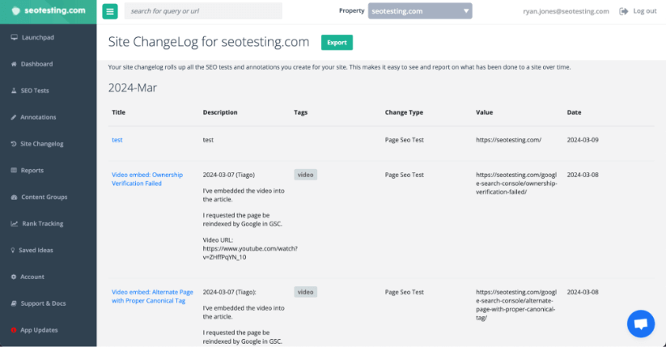
Task: Click the Rank Tracking chart icon
Action: tap(14, 223)
